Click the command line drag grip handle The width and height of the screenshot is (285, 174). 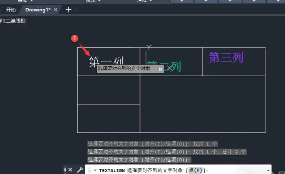tap(65, 170)
